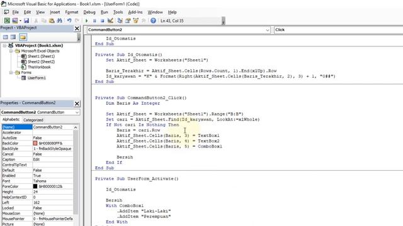Click the Paste clipboard icon
Image resolution: width=403 pixels, height=226 pixels.
(x=52, y=21)
